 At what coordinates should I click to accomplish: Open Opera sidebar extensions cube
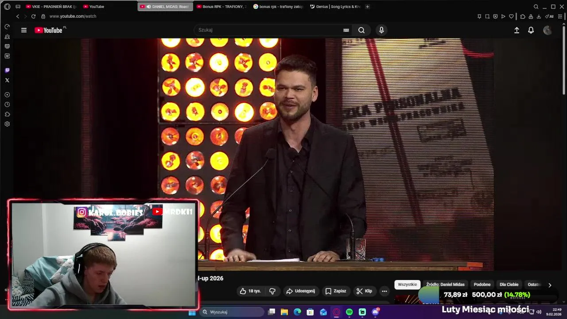pyautogui.click(x=7, y=114)
